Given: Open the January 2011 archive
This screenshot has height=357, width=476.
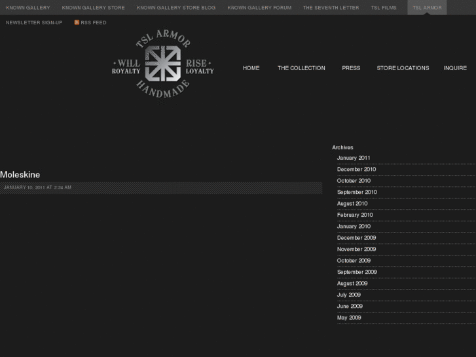Looking at the screenshot, I should click(x=354, y=158).
